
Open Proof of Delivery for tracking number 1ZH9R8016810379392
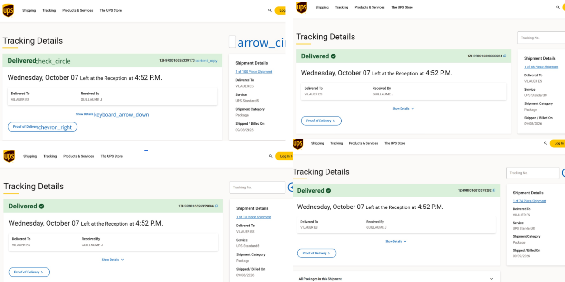pyautogui.click(x=317, y=253)
